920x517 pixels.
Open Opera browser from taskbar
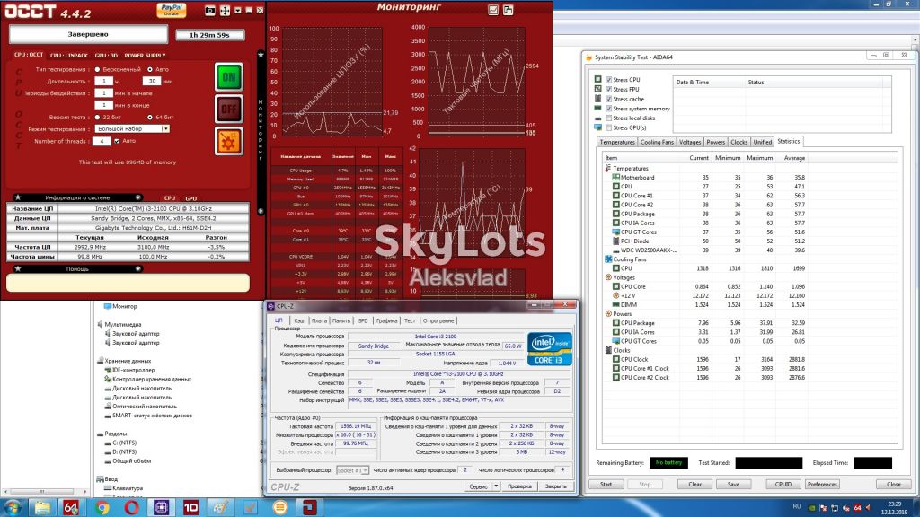tap(131, 507)
